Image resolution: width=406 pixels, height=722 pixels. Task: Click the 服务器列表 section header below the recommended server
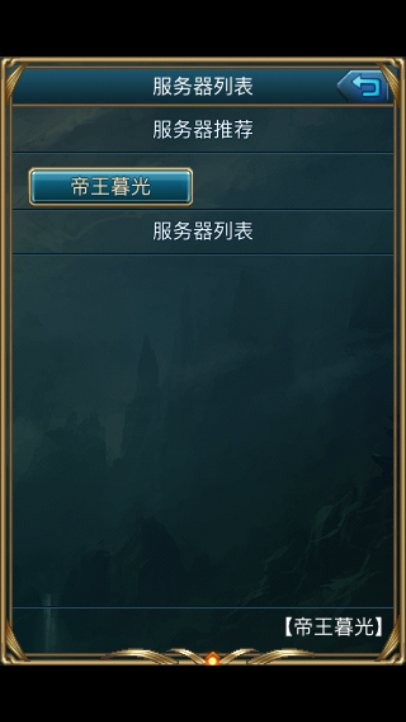203,232
